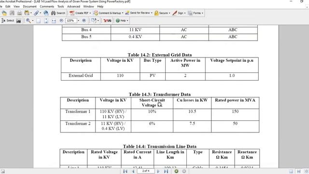Click the 125% zoom value field
The width and height of the screenshot is (309, 174).
71,20
